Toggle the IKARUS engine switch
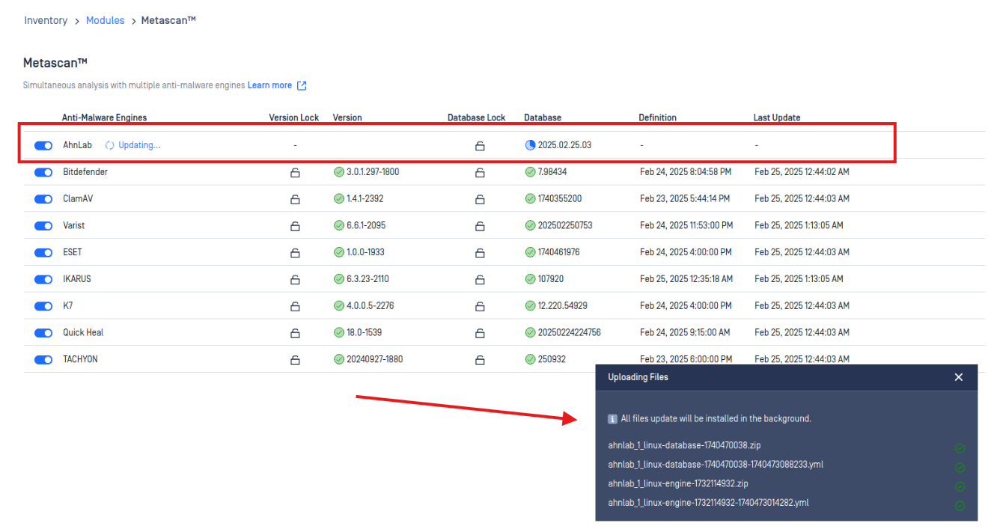Screen dimensions: 991x532 [43, 279]
